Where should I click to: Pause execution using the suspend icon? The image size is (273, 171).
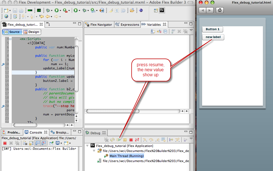point(124,140)
